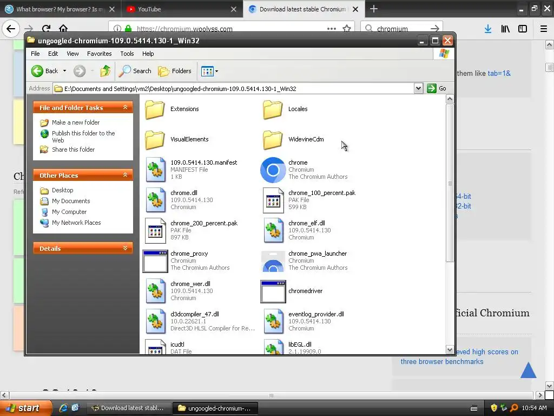Viewport: 554px width, 416px height.
Task: Select the VisualElements folder icon
Action: pos(155,140)
